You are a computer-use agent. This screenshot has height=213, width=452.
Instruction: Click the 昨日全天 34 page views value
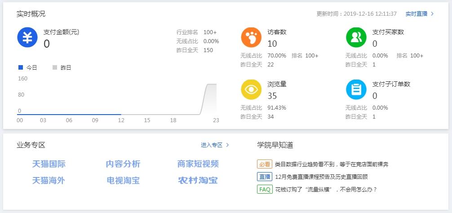(x=270, y=117)
